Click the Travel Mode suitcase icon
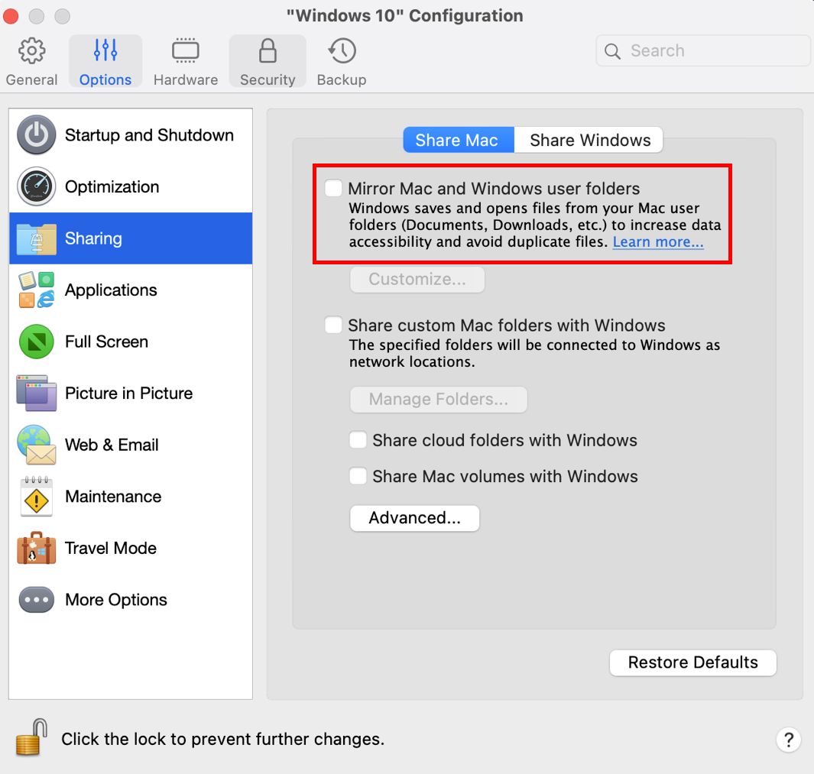Screen dimensions: 814x774 click(x=37, y=548)
